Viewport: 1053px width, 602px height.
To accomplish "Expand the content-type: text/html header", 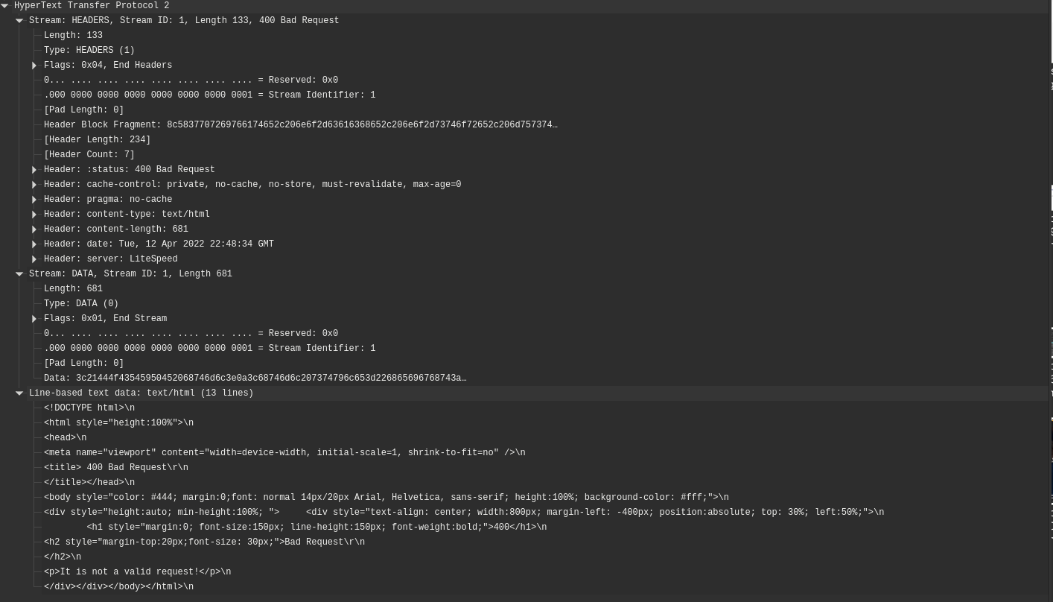I will (x=34, y=214).
